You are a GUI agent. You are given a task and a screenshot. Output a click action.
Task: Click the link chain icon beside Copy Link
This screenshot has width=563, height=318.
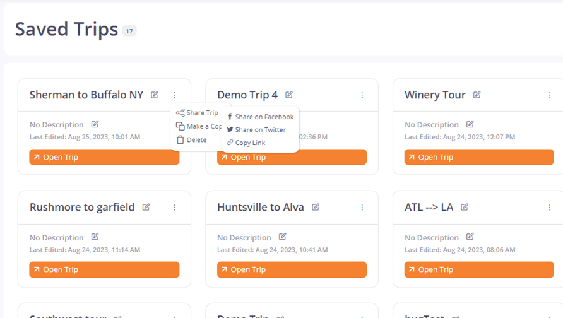pos(230,143)
